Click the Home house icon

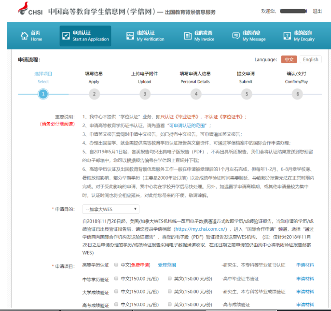24,36
